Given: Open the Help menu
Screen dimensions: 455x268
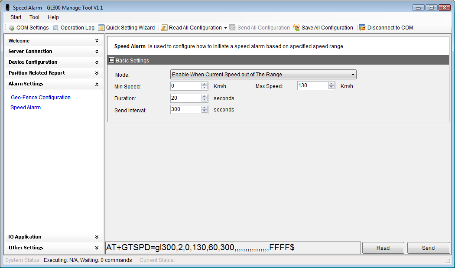Looking at the screenshot, I should [53, 17].
